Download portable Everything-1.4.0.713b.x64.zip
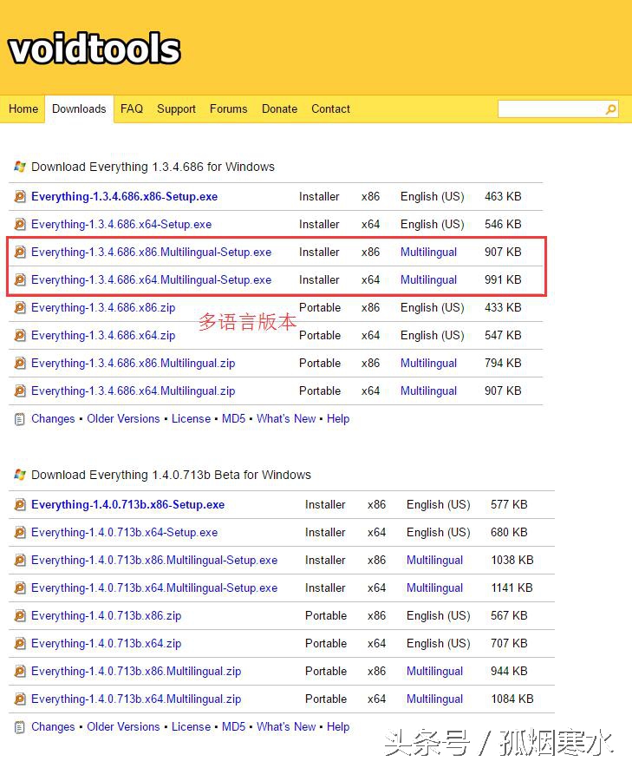The height and width of the screenshot is (768, 632). 106,644
